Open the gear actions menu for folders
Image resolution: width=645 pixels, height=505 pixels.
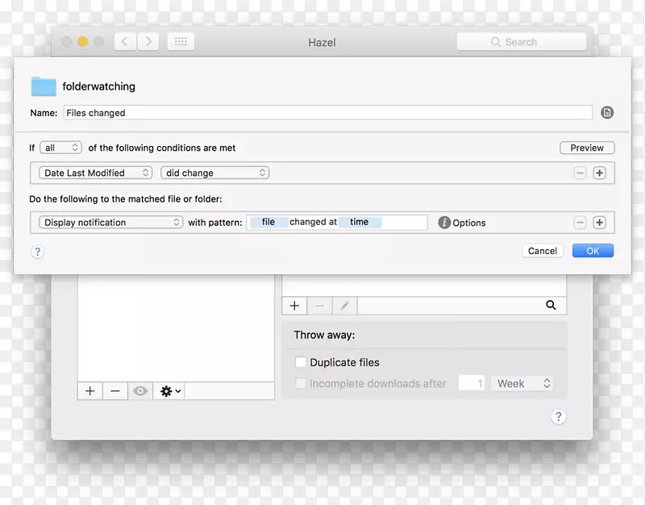[170, 391]
